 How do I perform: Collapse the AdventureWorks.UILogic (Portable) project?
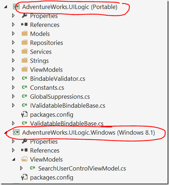coord(5,7)
